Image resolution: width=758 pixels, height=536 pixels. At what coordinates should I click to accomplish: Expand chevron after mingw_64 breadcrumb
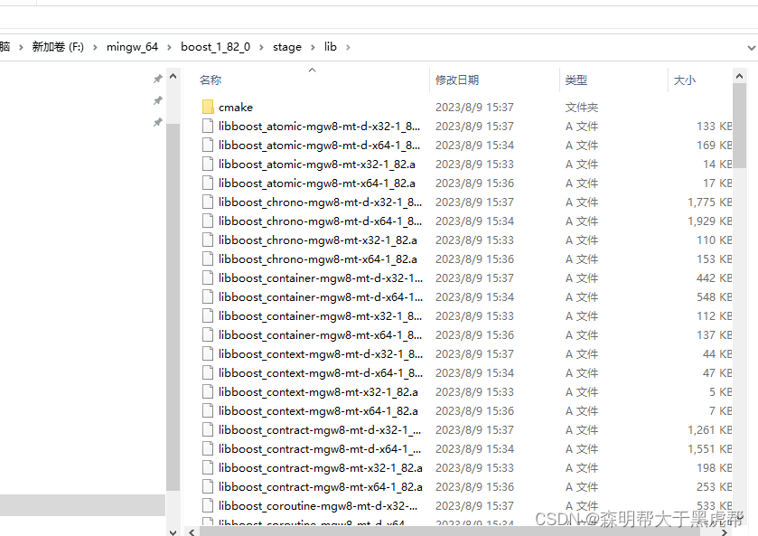[169, 47]
